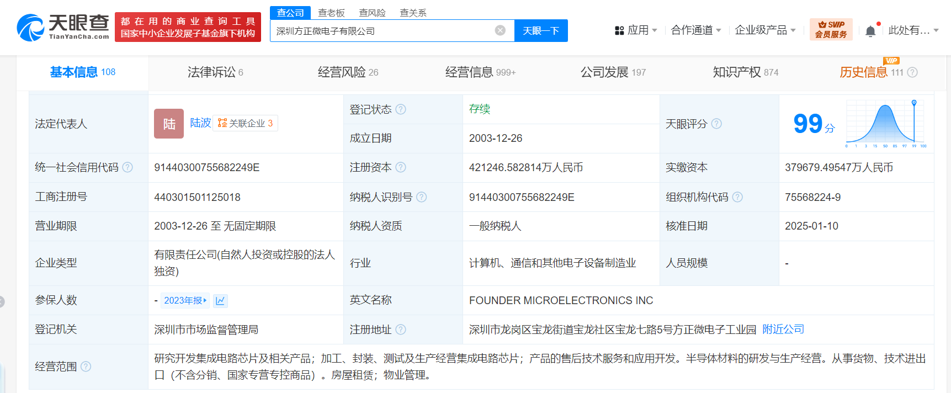Click help icon beside 经营范围

[86, 367]
